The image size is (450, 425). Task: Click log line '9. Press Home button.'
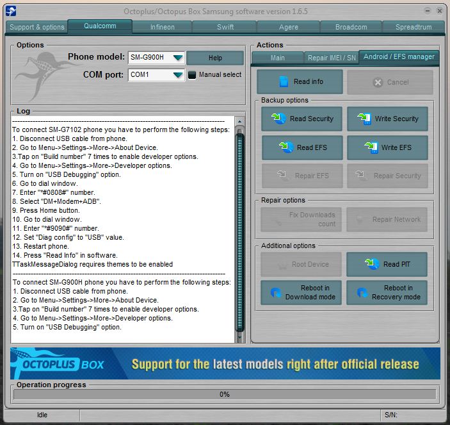click(x=46, y=210)
